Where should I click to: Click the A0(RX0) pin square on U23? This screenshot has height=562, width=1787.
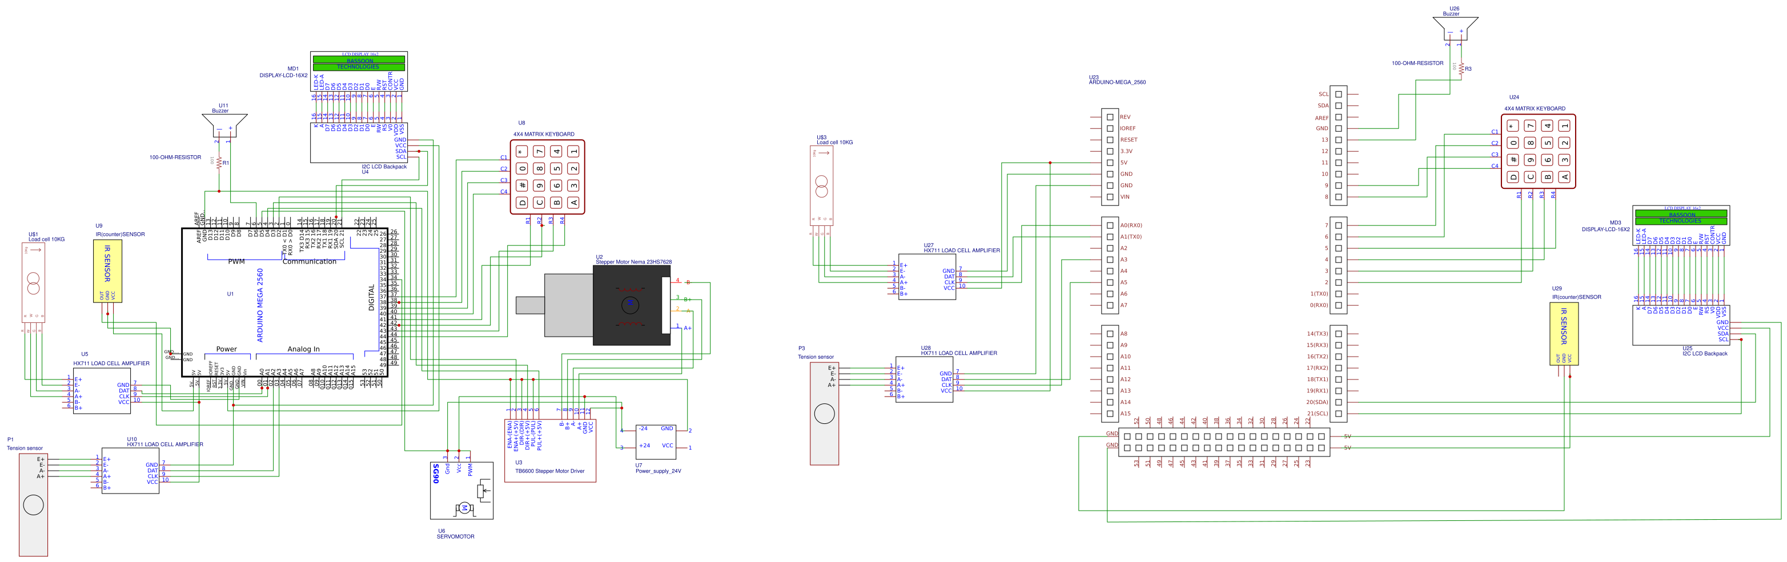click(1110, 225)
